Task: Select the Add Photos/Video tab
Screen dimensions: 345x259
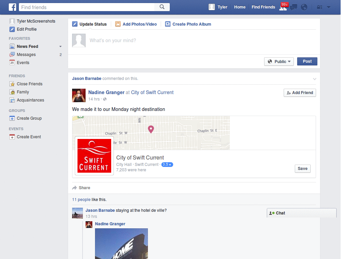Action: pos(136,24)
